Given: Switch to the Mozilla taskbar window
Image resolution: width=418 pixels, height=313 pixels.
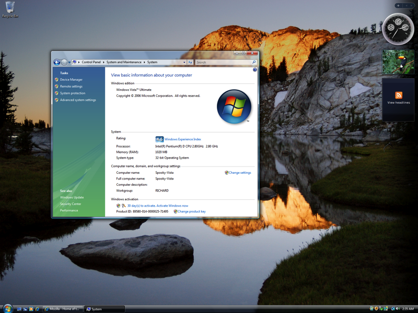Looking at the screenshot, I should tap(62, 309).
